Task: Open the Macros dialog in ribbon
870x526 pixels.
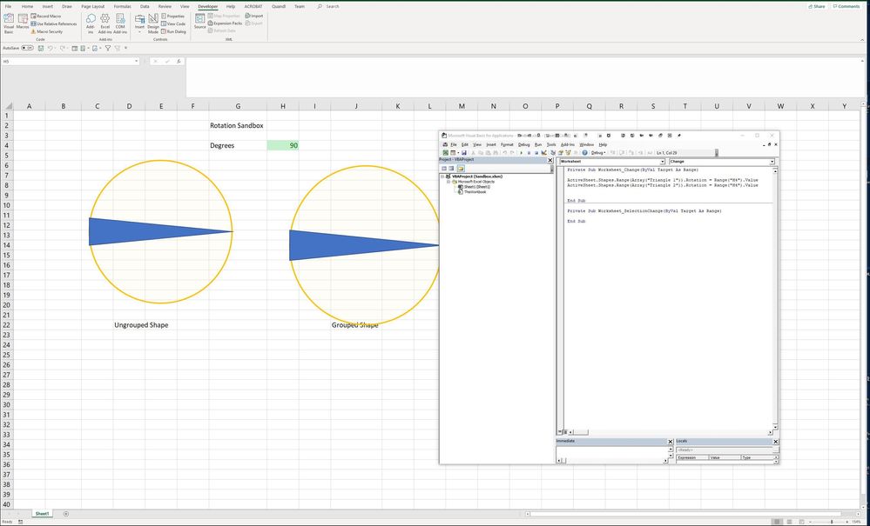Action: pyautogui.click(x=23, y=22)
